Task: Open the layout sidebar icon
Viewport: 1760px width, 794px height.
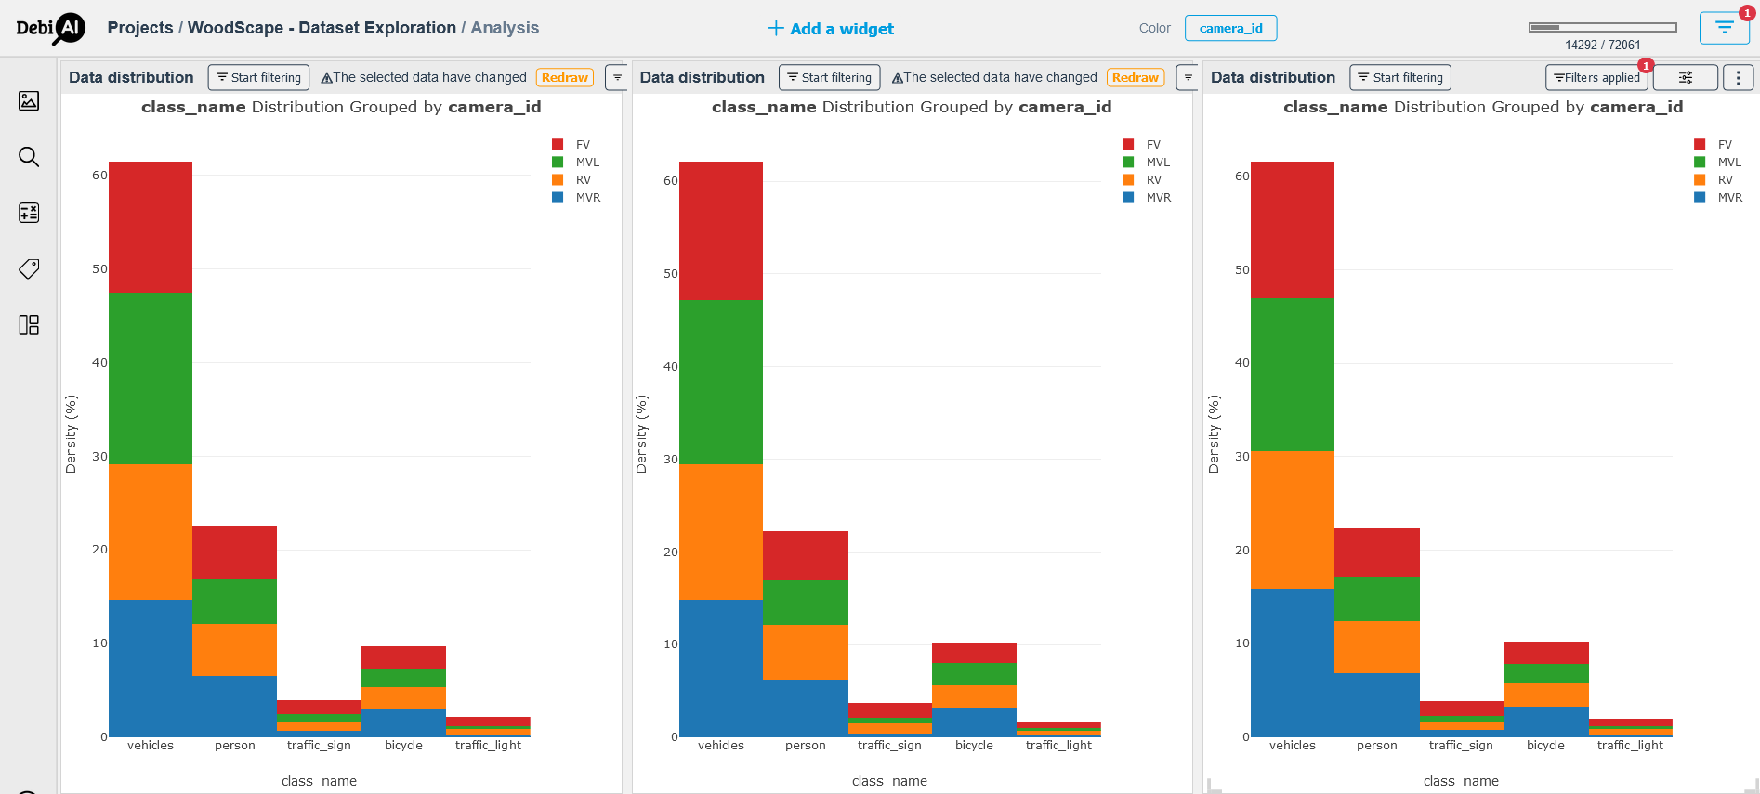Action: coord(29,325)
